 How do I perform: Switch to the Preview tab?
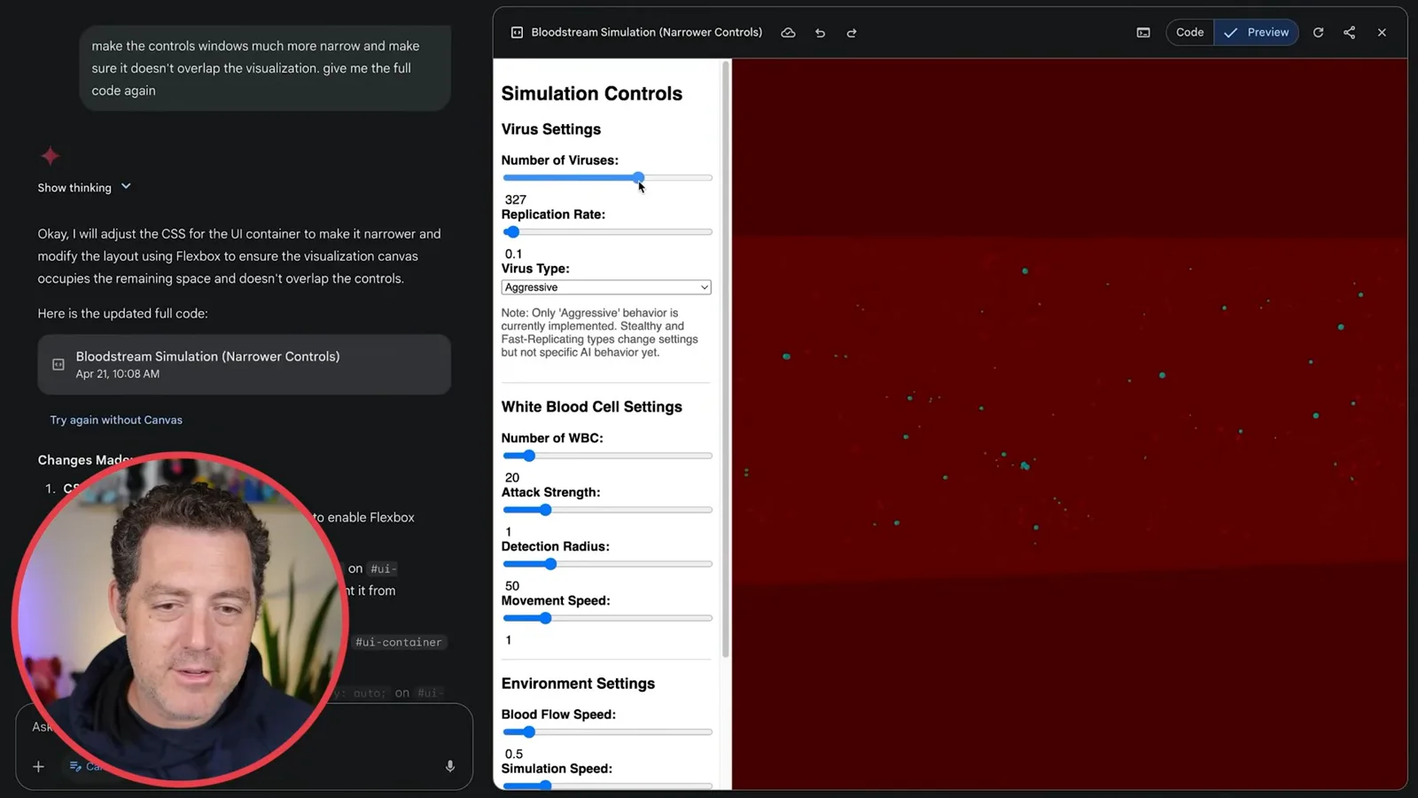[1257, 33]
